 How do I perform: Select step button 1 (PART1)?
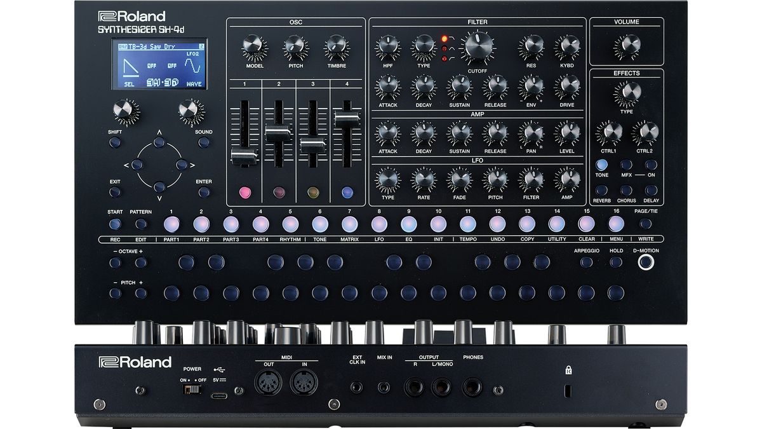click(171, 224)
